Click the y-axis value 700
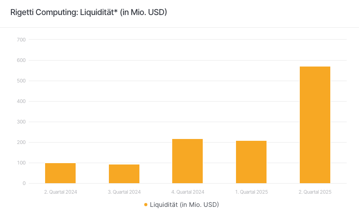Viewport: 359px width, 221px height. pyautogui.click(x=21, y=40)
